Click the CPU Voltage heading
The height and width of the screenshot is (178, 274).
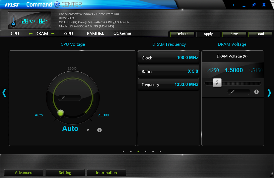[x=73, y=44]
